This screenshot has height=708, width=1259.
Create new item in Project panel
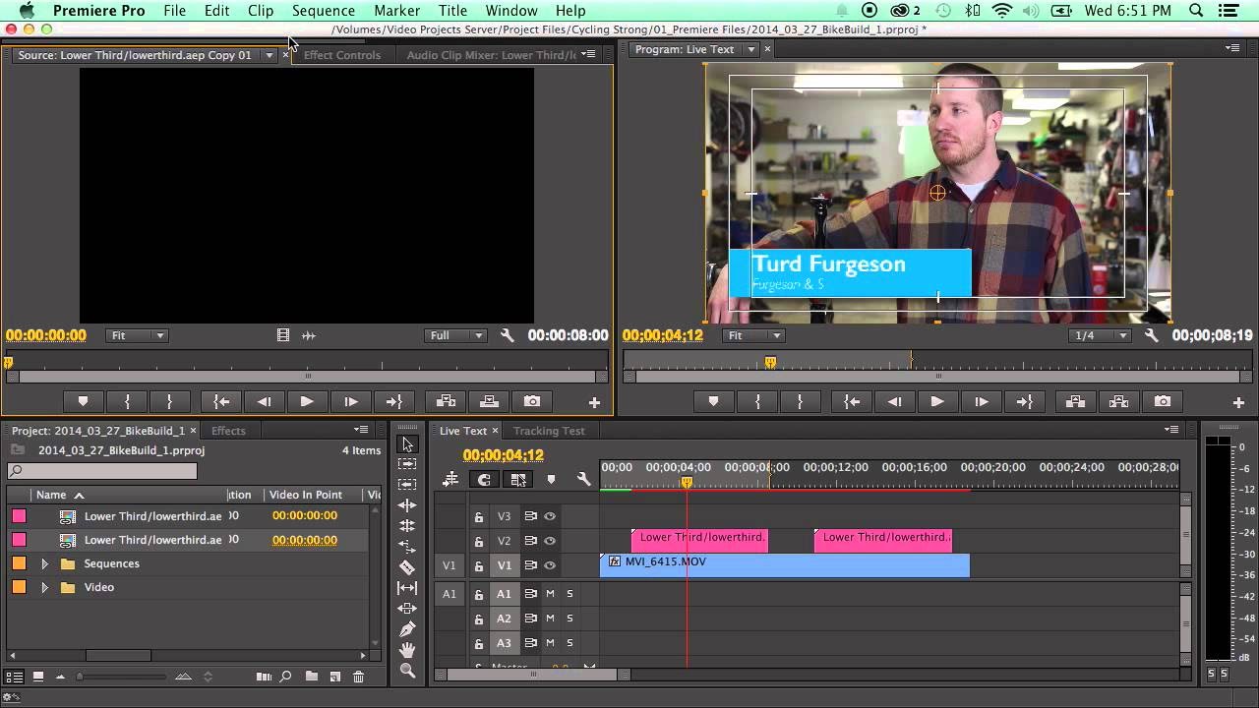click(x=334, y=677)
